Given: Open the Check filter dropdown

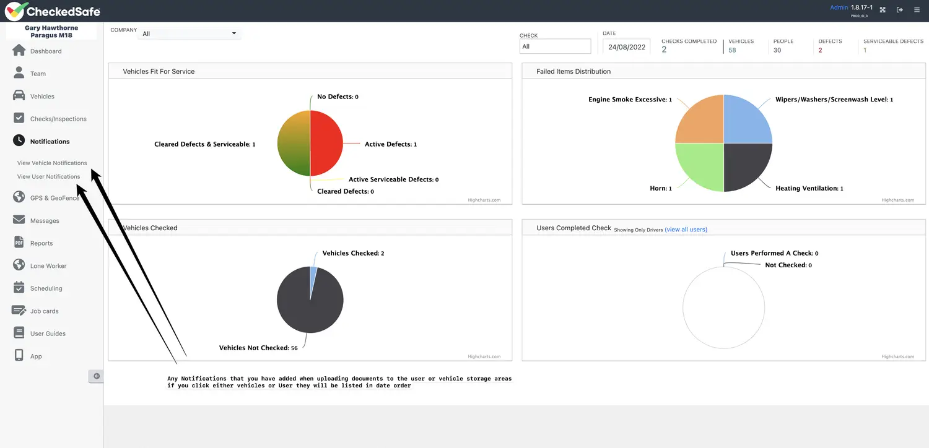Looking at the screenshot, I should [x=555, y=46].
